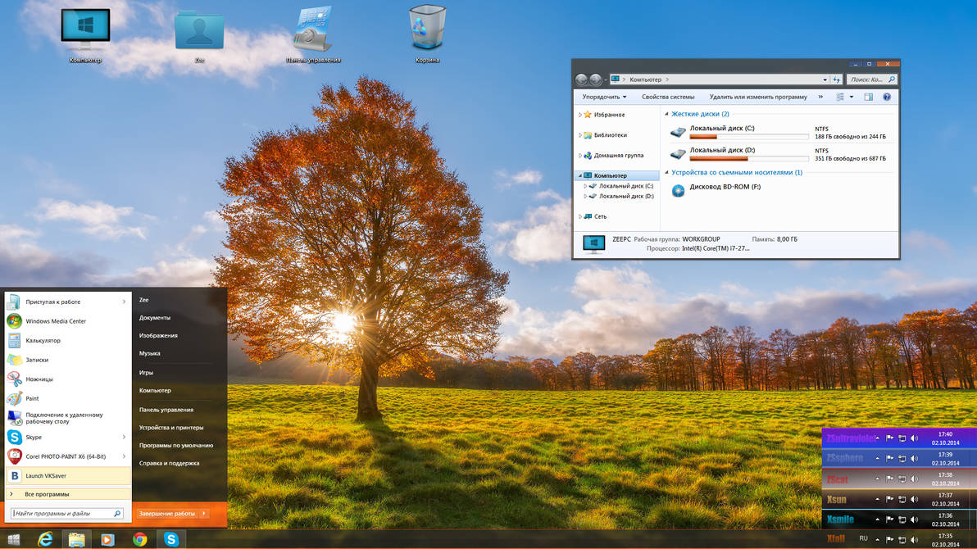
Task: Open the file explorer taskbar icon
Action: coord(77,539)
